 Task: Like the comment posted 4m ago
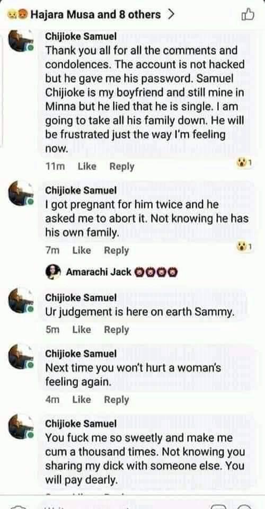[82, 400]
